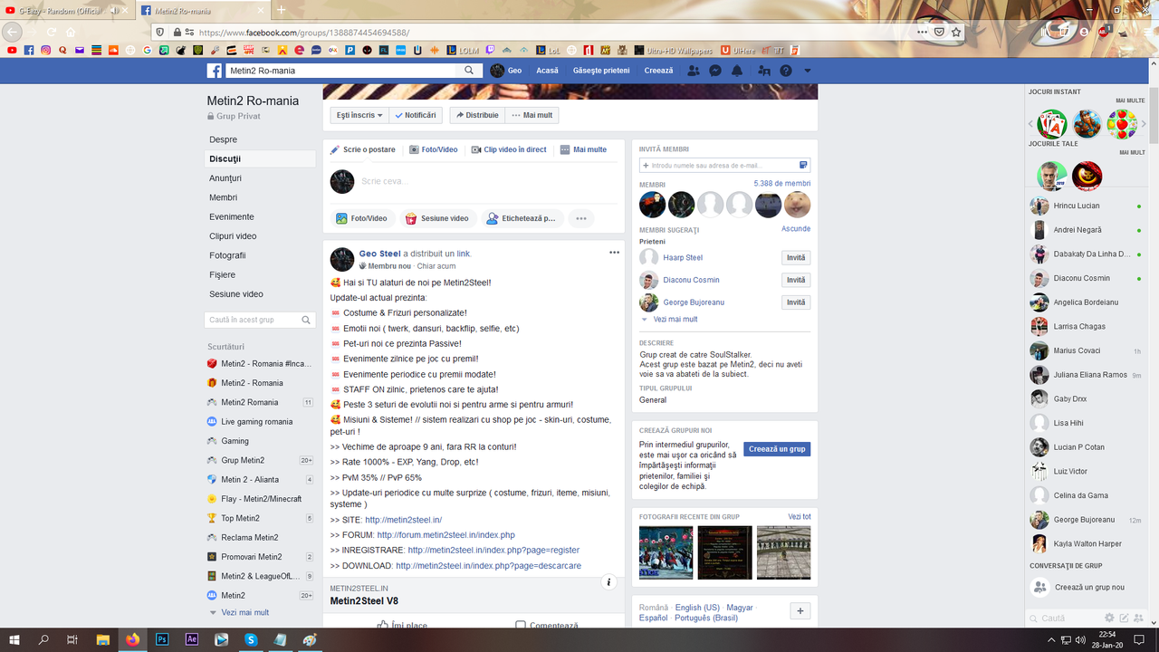
Task: Open the forum.metin2steel.in link
Action: coord(445,534)
